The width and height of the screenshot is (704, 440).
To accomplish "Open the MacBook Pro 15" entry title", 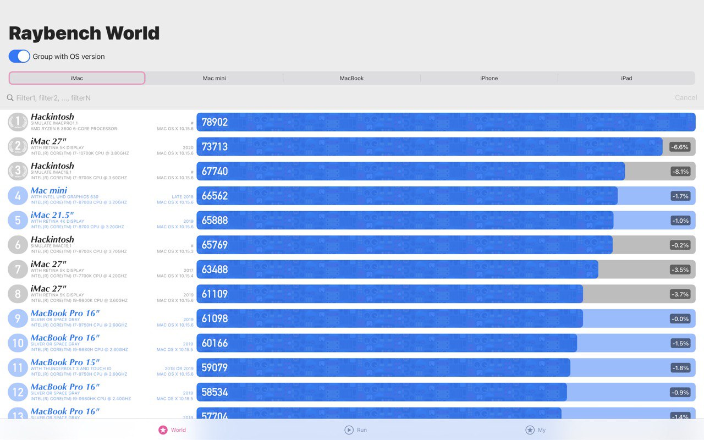I will coord(65,362).
